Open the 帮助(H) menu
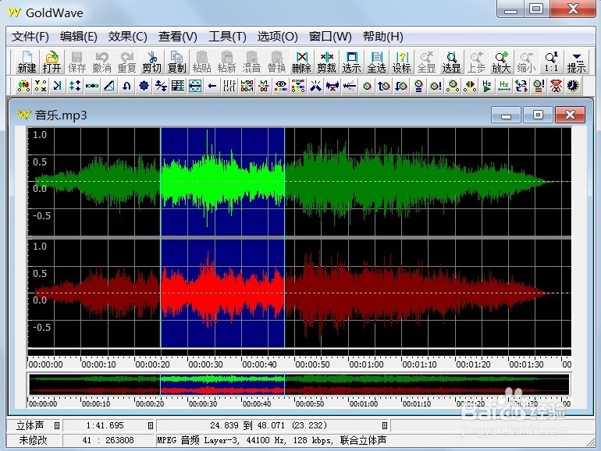The height and width of the screenshot is (451, 601). [x=383, y=37]
